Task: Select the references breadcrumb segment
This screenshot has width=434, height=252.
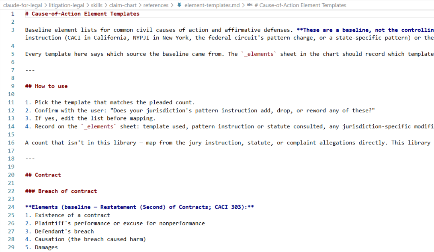Action: tap(156, 5)
